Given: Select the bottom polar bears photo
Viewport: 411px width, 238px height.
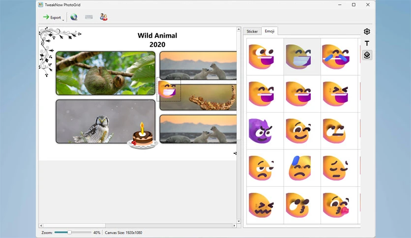Looking at the screenshot, I should (198, 129).
